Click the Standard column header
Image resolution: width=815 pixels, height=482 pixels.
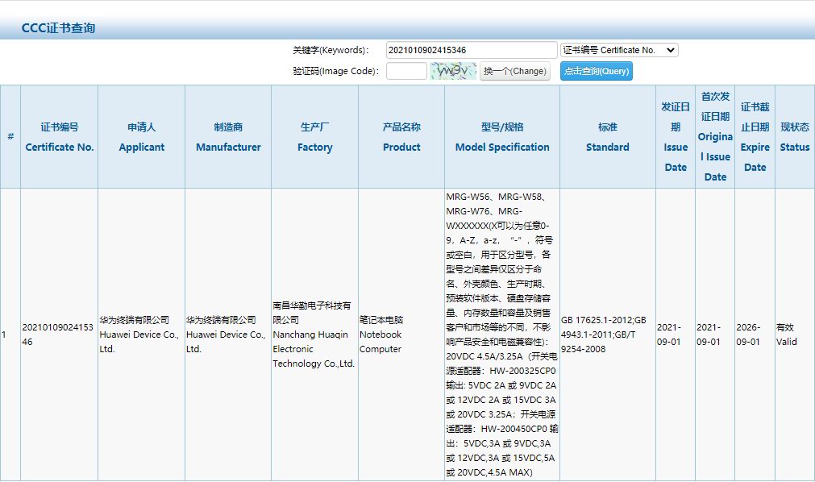[608, 137]
